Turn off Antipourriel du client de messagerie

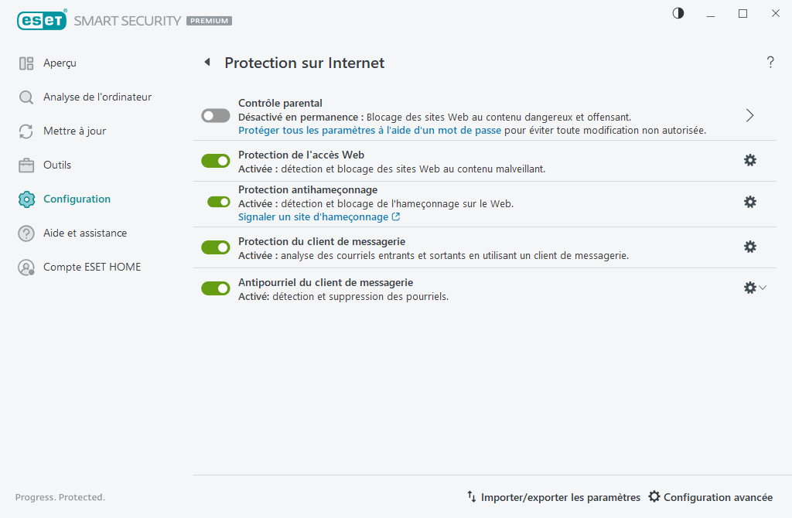click(x=215, y=288)
